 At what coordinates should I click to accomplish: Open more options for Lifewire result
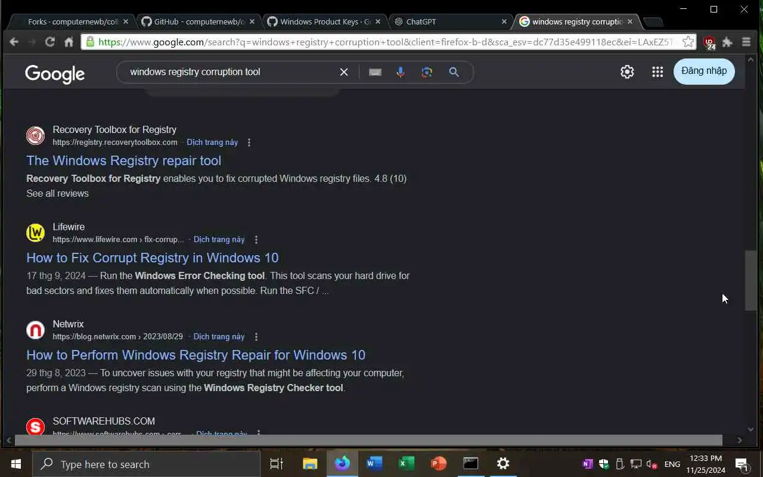click(256, 240)
